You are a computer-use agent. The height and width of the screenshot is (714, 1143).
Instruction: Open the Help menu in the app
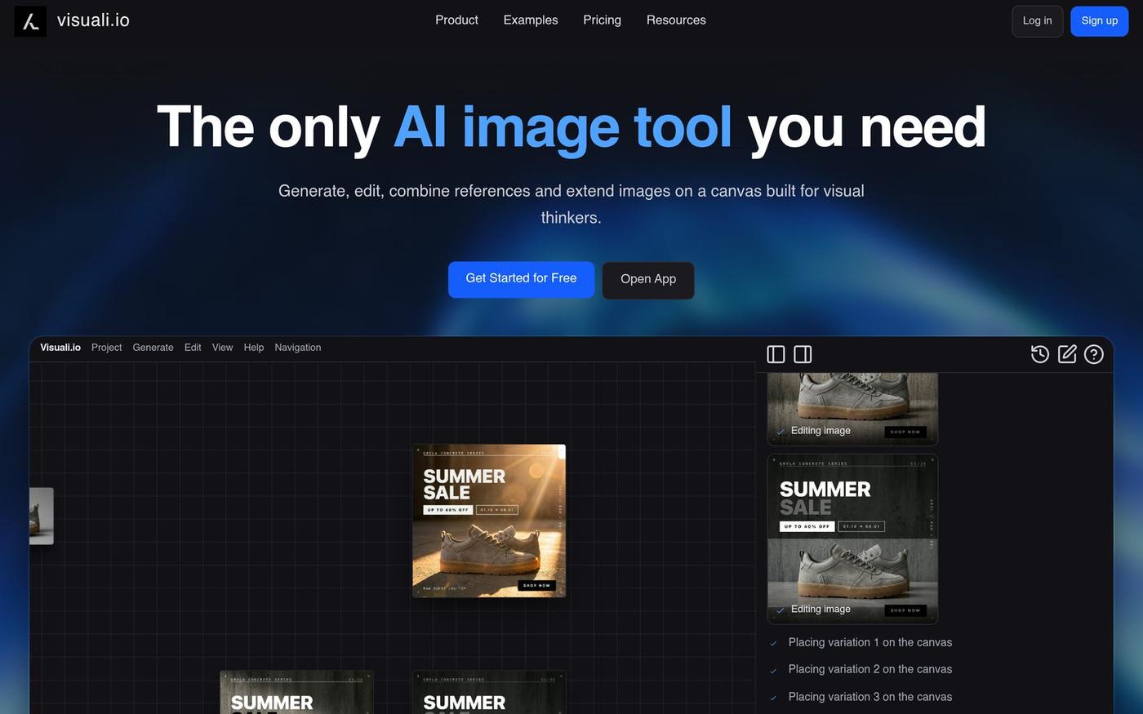(x=254, y=348)
